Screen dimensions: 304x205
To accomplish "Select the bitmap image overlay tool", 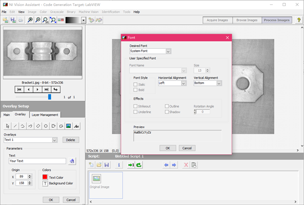I will (x=69, y=126).
